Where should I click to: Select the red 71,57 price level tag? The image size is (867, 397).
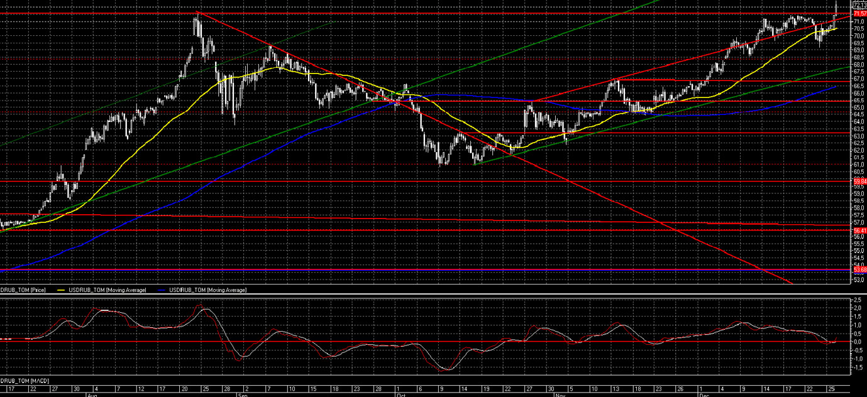coord(860,13)
